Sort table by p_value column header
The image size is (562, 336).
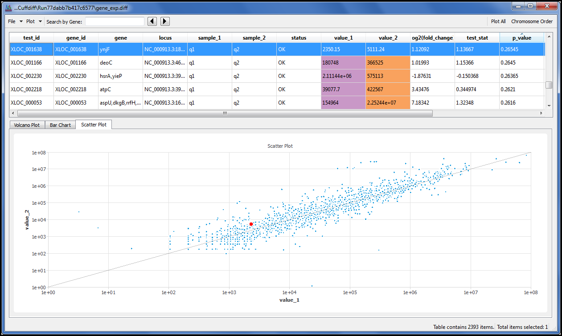click(521, 38)
